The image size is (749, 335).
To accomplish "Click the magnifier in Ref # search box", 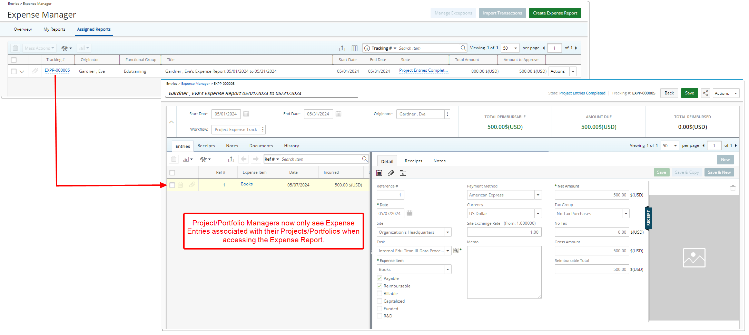I will pos(365,159).
